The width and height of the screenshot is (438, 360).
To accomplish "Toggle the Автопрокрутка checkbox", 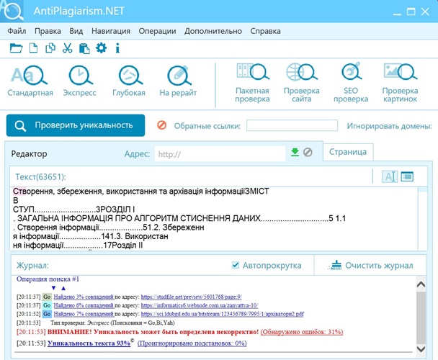I will click(x=236, y=265).
